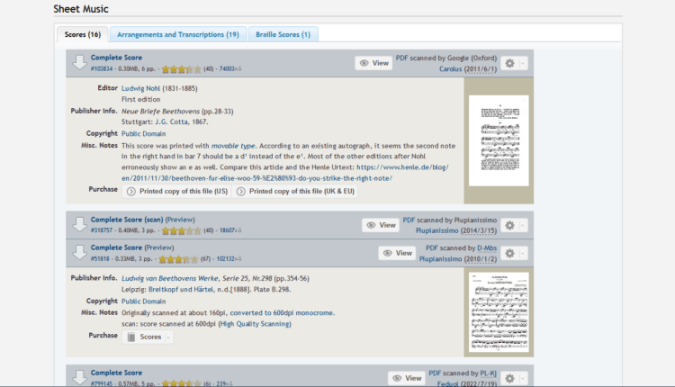Open gear settings for Carolus score
Screen dimensions: 675x387
[509, 63]
